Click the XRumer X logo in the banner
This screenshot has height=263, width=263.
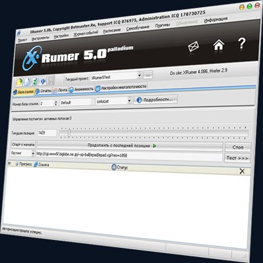(x=32, y=58)
